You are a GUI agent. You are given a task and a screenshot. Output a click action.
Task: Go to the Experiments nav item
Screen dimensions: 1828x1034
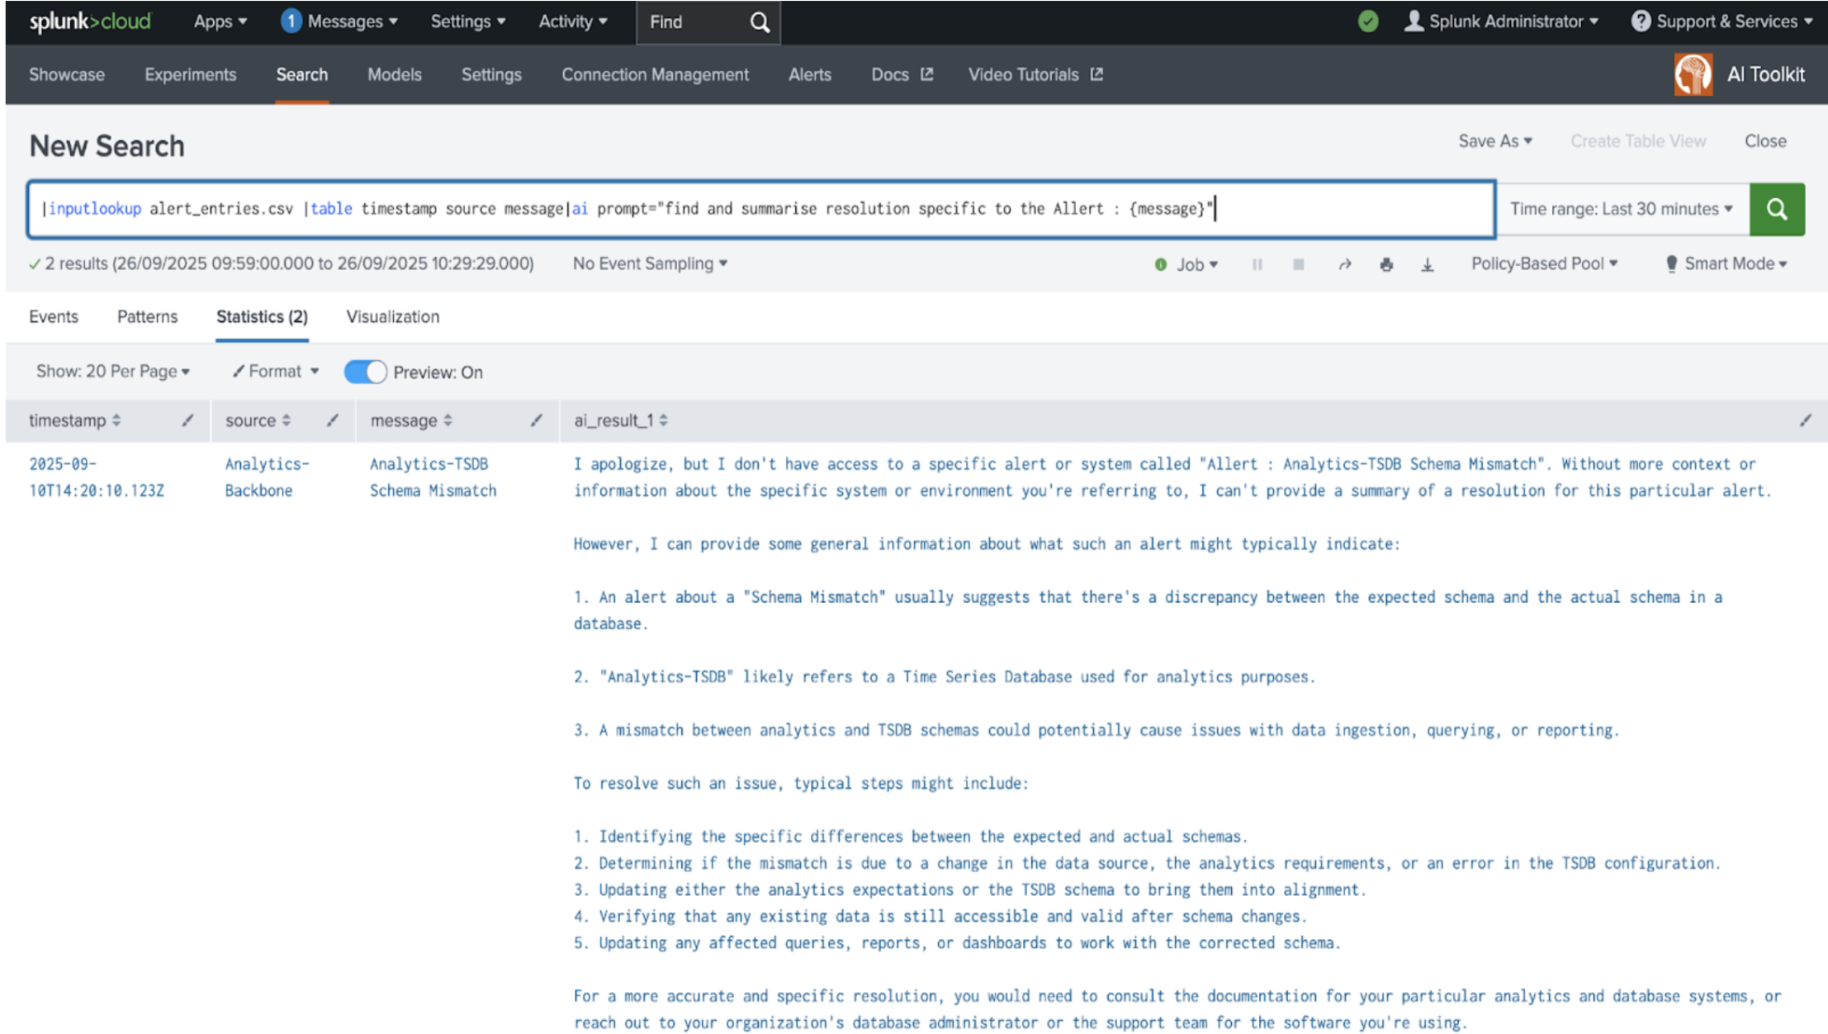[191, 74]
